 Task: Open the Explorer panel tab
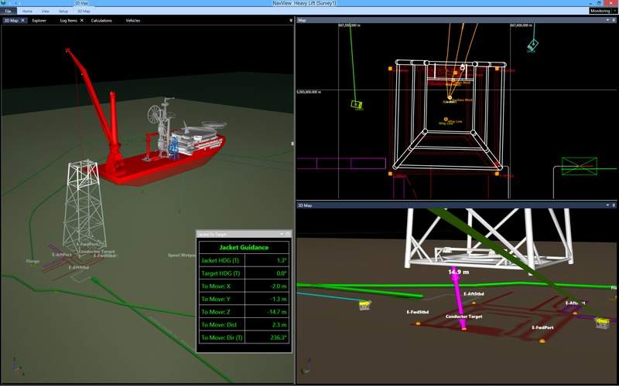pyautogui.click(x=39, y=21)
